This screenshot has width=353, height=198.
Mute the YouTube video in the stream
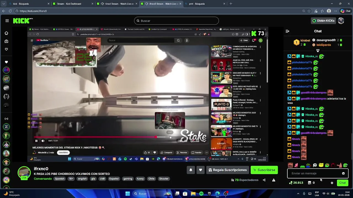pyautogui.click(x=43, y=141)
